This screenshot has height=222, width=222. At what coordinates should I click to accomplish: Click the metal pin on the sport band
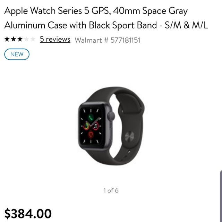point(129,136)
